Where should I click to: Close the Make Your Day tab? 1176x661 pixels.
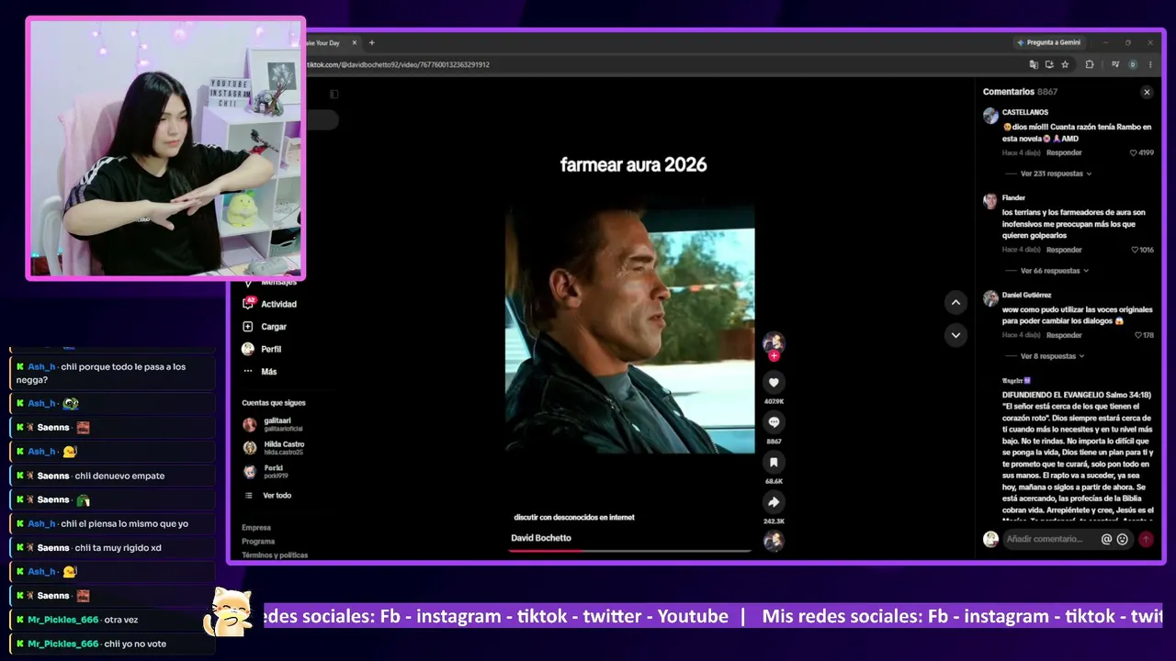click(x=355, y=42)
